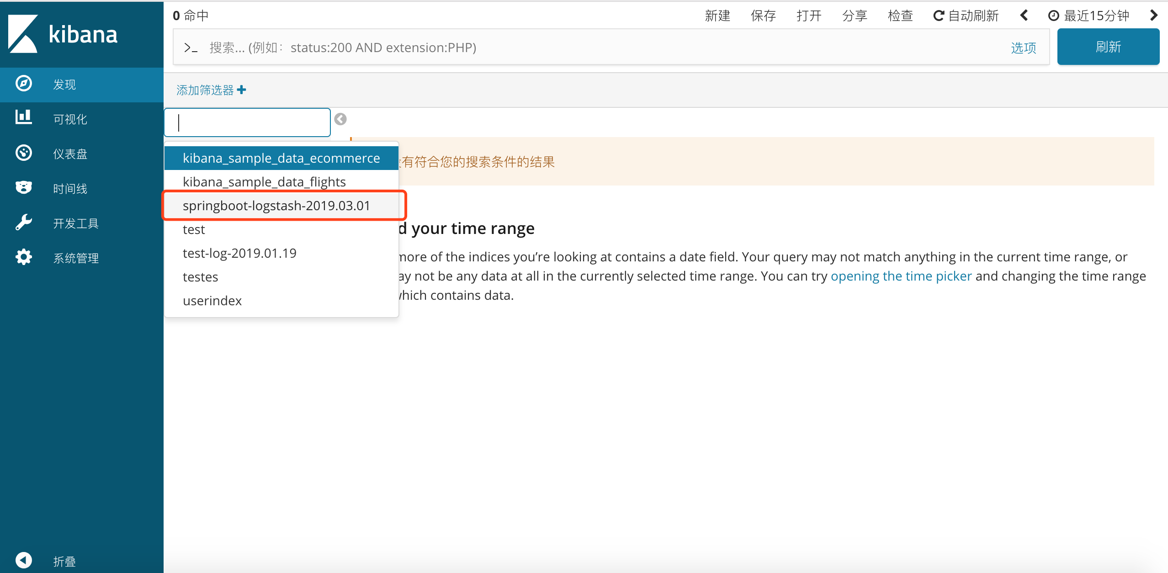The height and width of the screenshot is (573, 1168).
Task: Collapse the sidebar with 折叠 arrow
Action: pyautogui.click(x=23, y=560)
